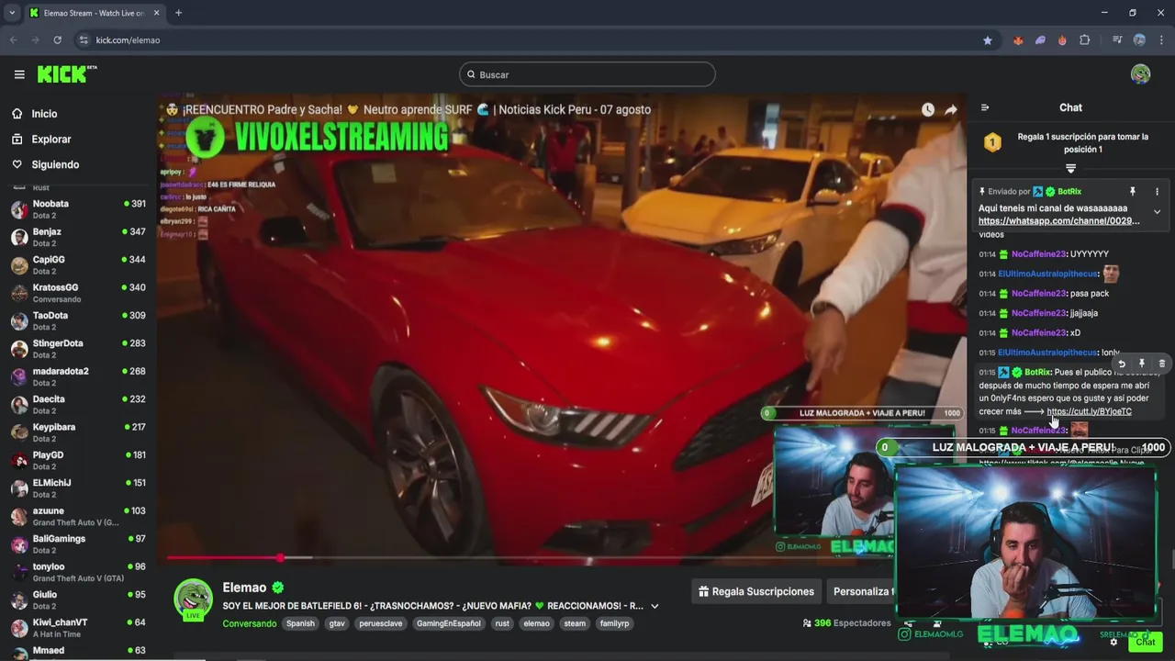Reload the page
This screenshot has width=1175, height=661.
tap(57, 40)
